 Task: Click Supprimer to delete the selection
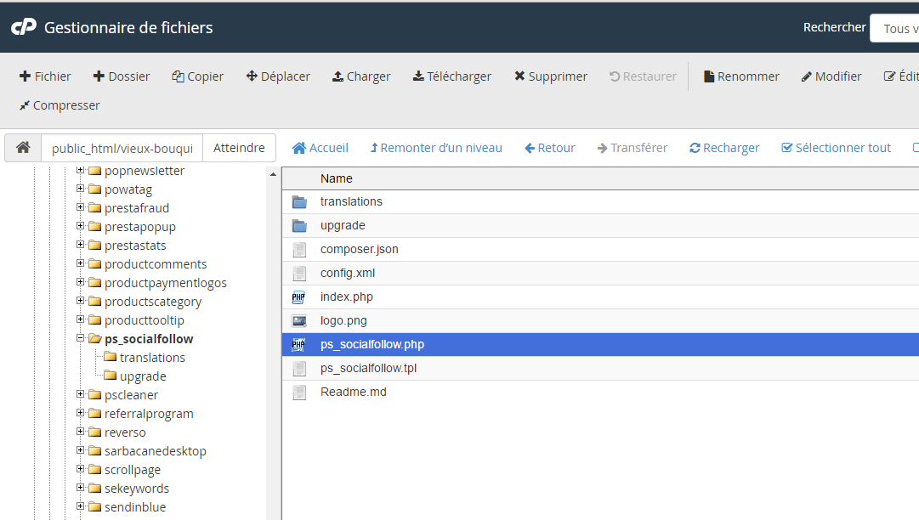pyautogui.click(x=550, y=76)
